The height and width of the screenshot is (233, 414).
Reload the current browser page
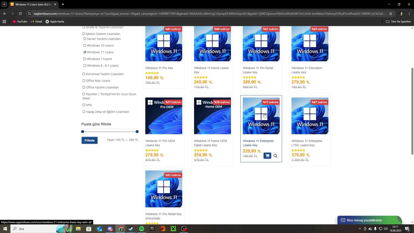(20, 14)
